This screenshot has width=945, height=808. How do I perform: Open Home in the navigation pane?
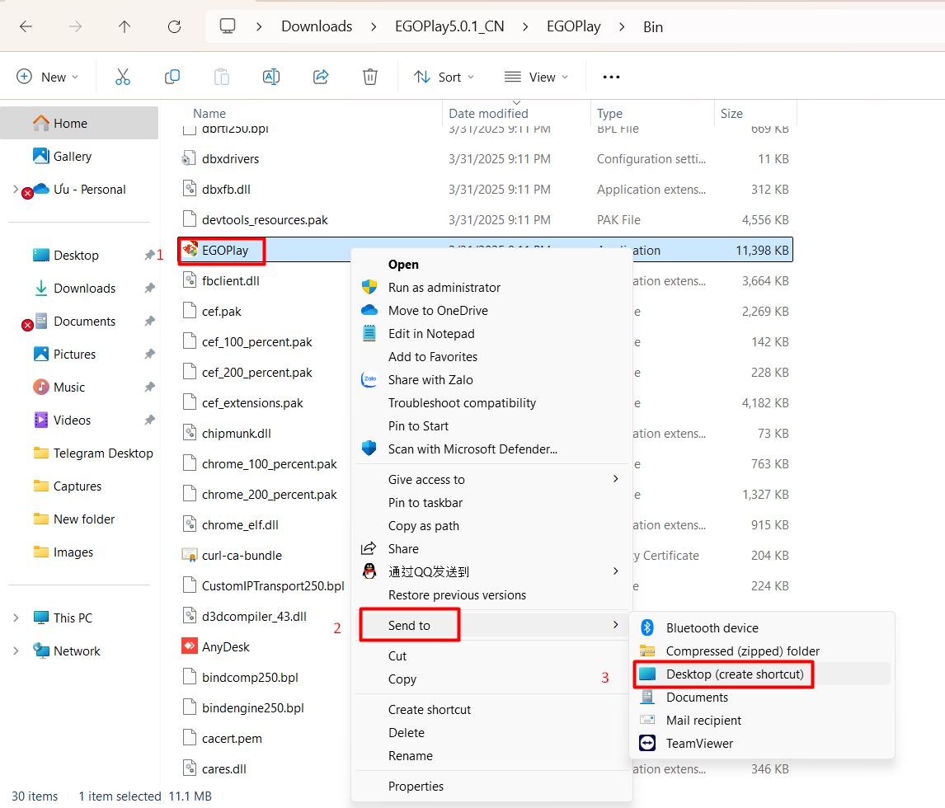79,123
